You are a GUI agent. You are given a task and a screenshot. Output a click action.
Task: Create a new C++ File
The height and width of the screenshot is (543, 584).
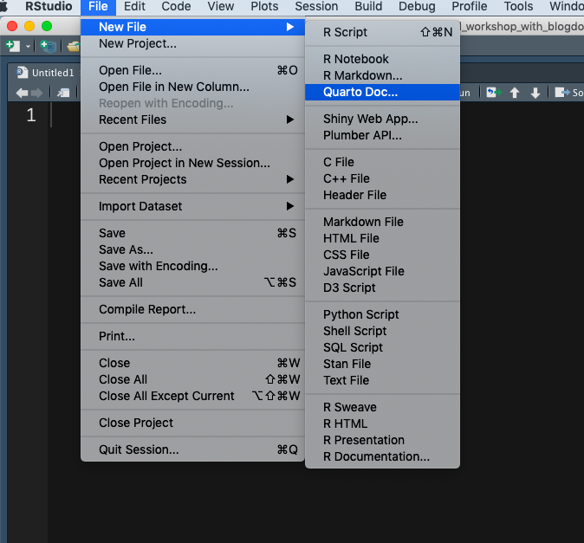(x=382, y=178)
